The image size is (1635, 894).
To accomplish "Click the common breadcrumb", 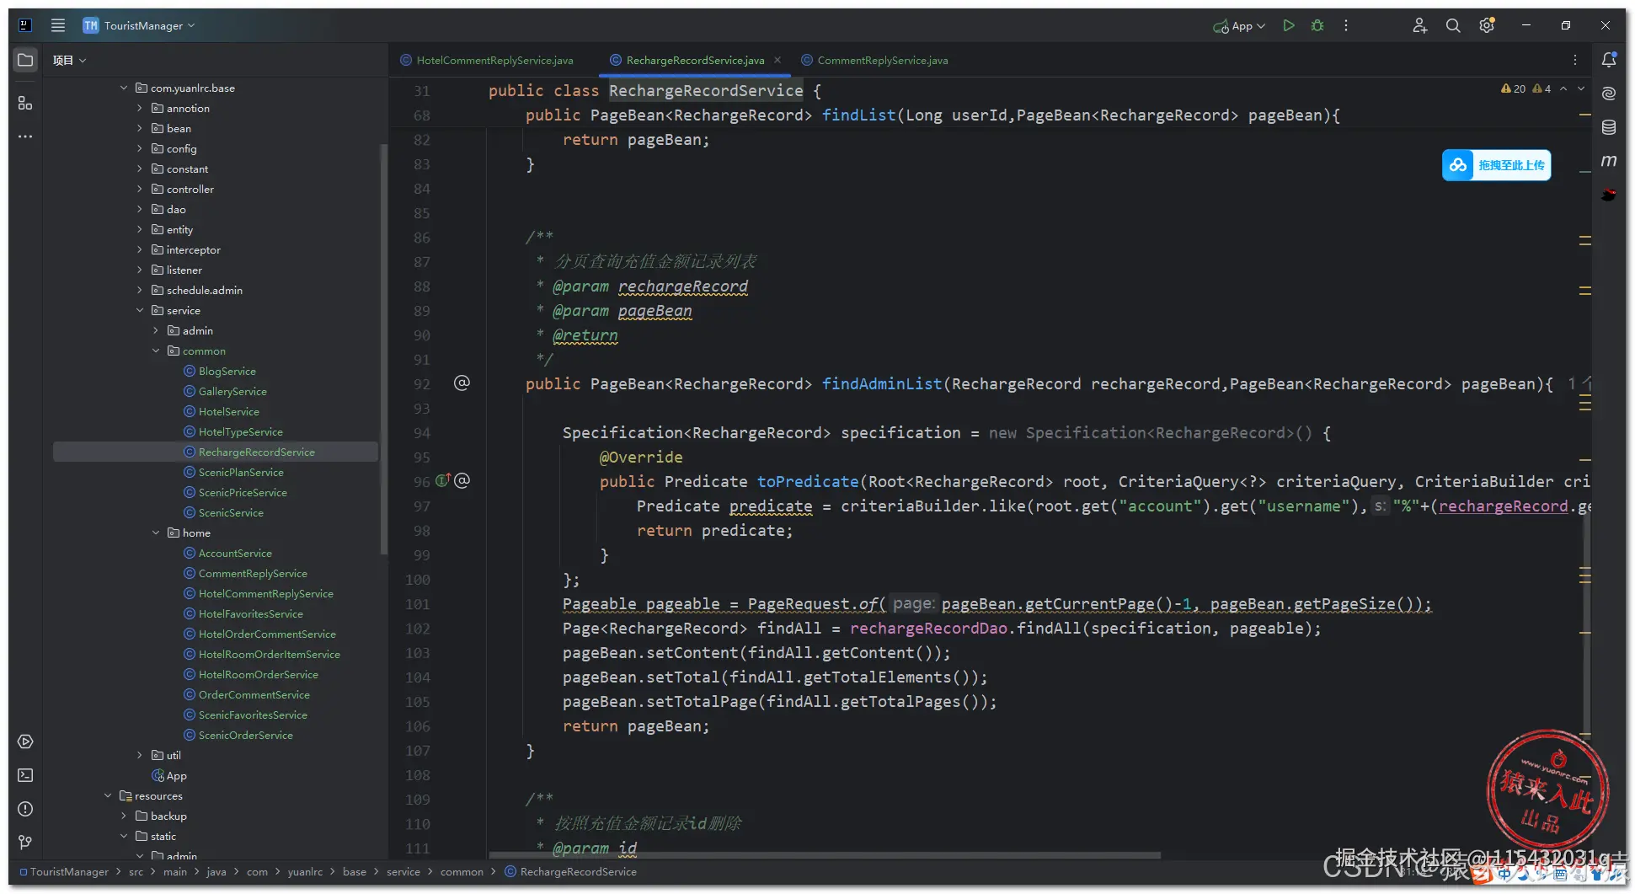I will [x=462, y=871].
